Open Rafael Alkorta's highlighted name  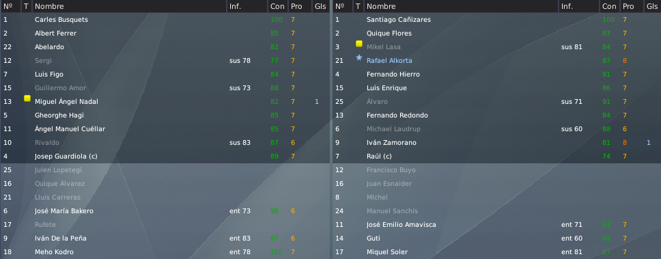[389, 61]
